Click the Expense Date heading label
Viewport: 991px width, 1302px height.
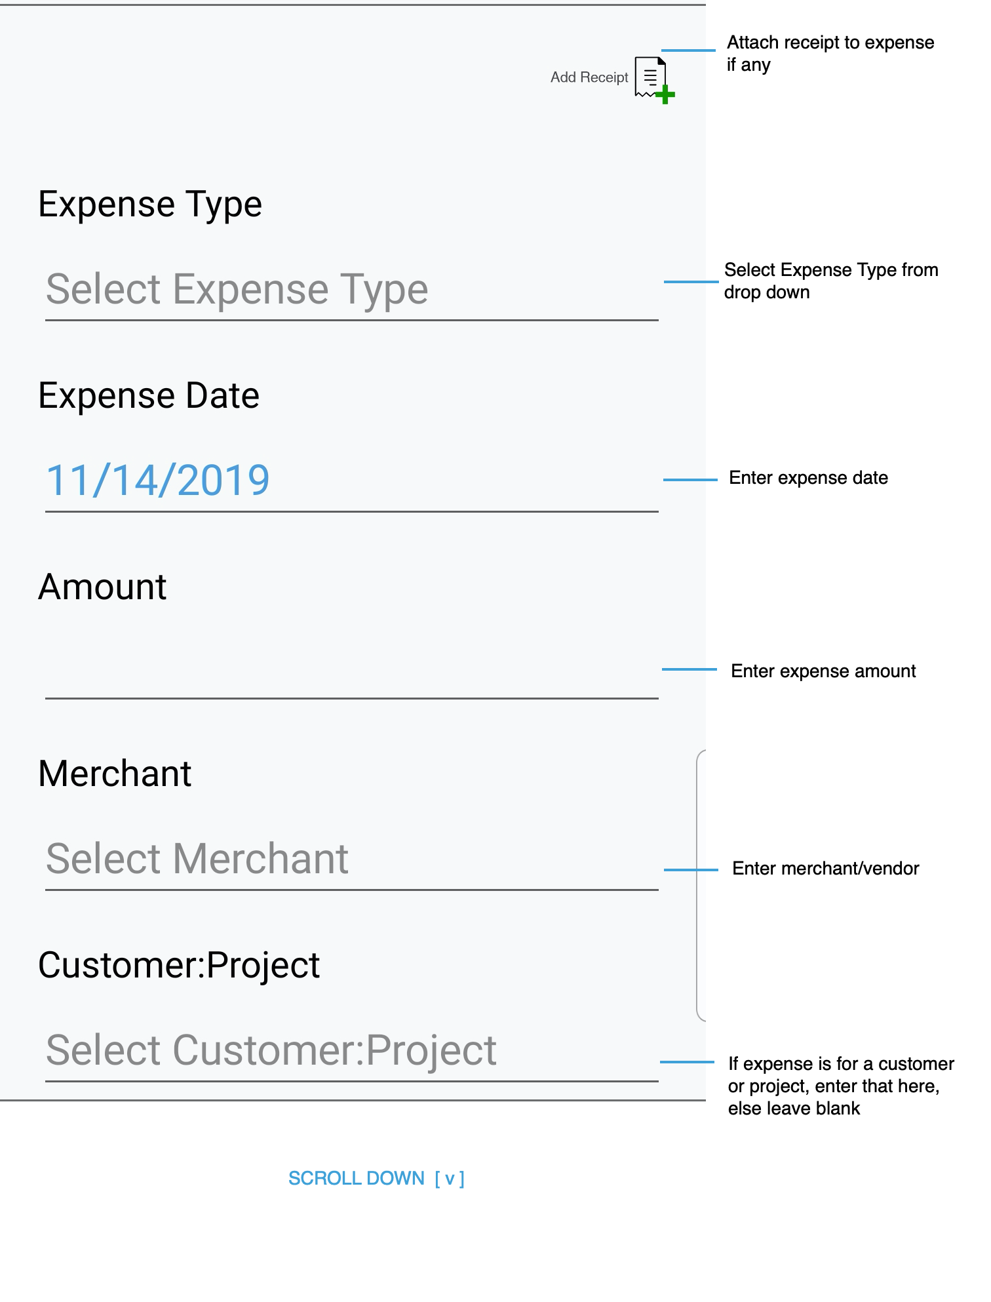149,395
